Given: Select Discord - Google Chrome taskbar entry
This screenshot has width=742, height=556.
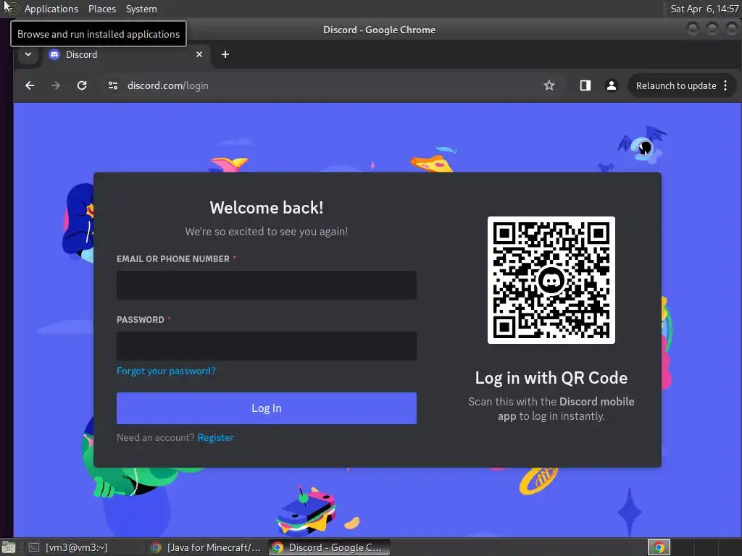Looking at the screenshot, I should click(x=330, y=547).
